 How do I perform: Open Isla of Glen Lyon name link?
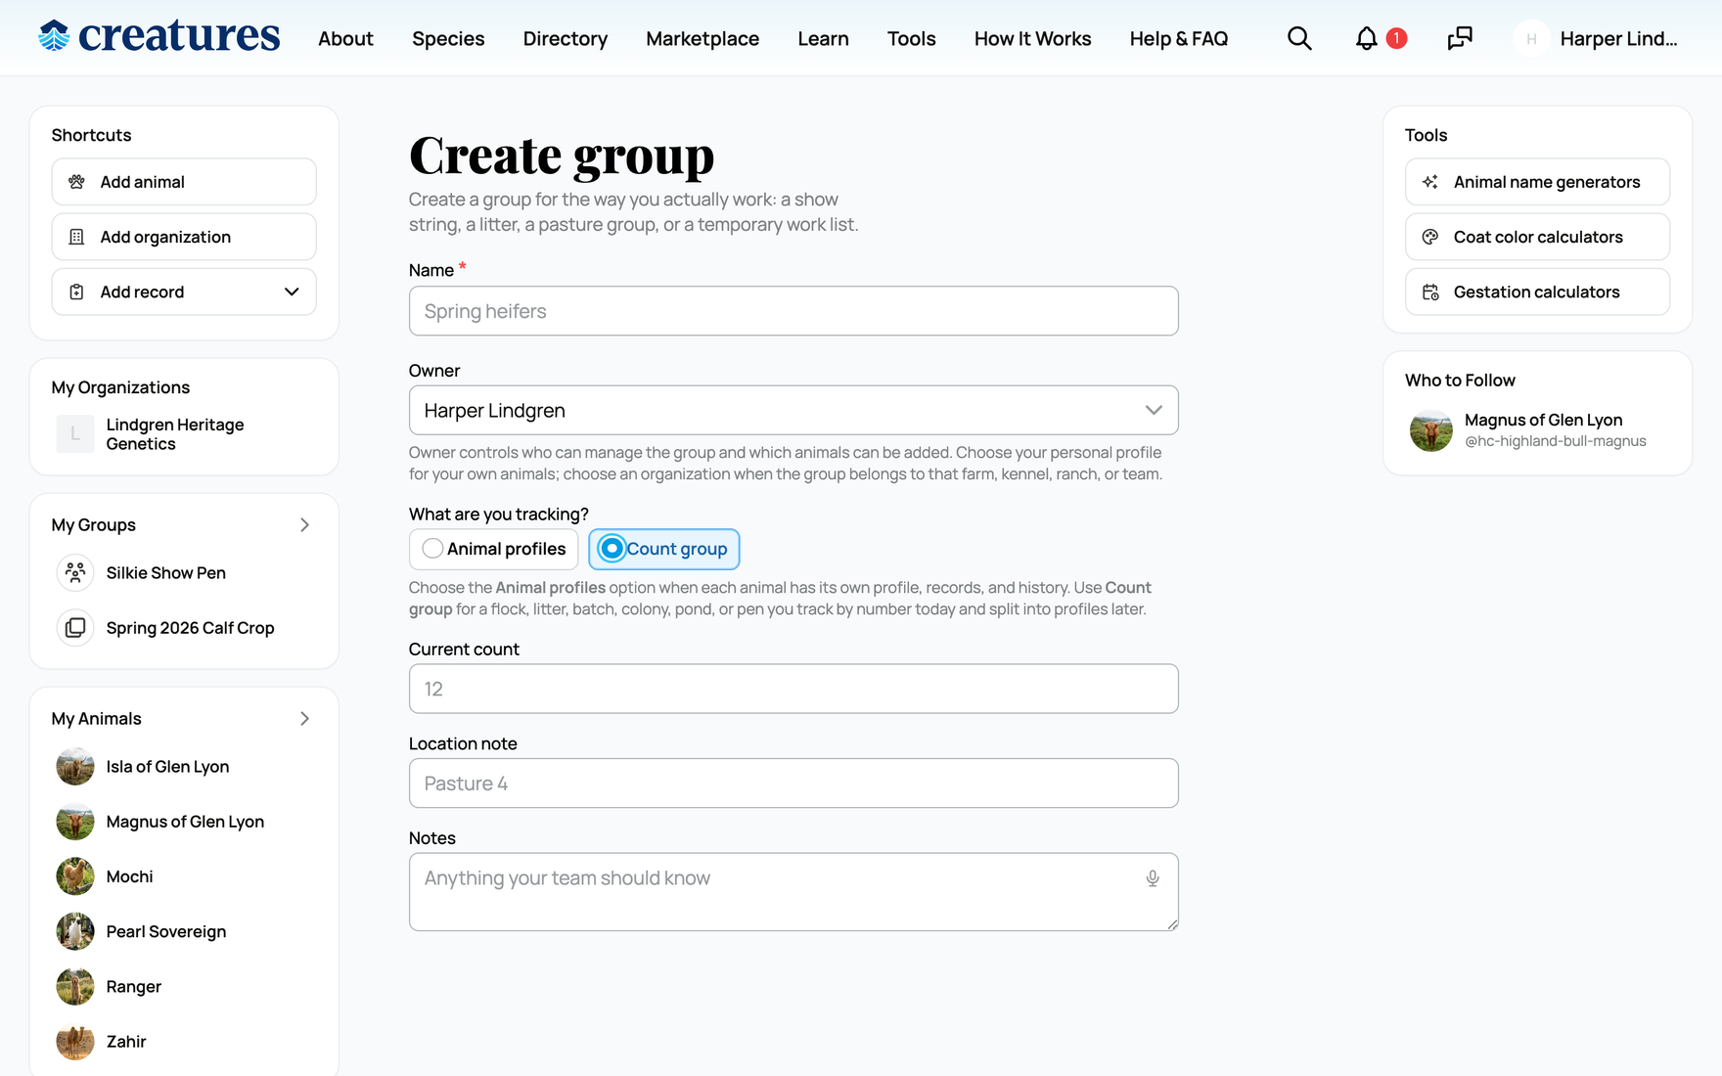(x=167, y=767)
